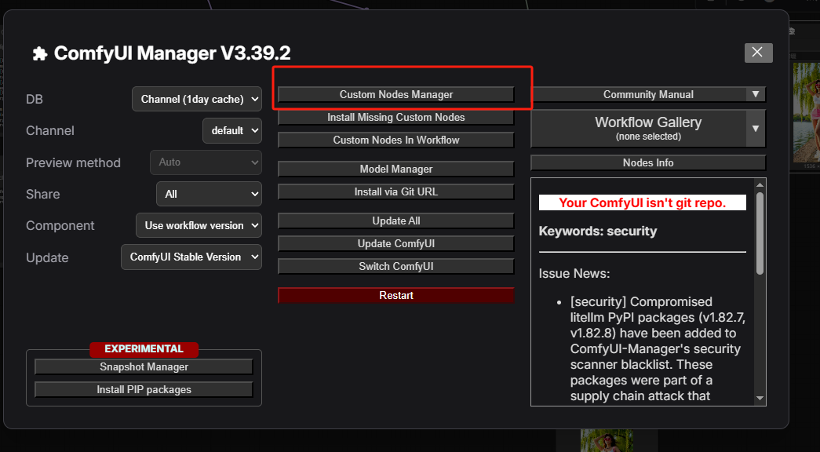The width and height of the screenshot is (820, 452).
Task: Close the ComfyUI Manager dialog
Action: point(758,53)
